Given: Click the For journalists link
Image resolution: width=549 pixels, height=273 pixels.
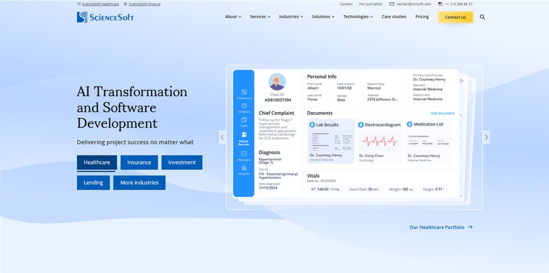Looking at the screenshot, I should pos(371,4).
